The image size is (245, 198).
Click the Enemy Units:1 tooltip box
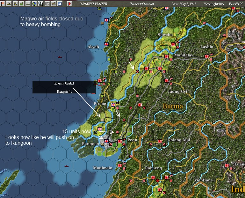pos(64,87)
